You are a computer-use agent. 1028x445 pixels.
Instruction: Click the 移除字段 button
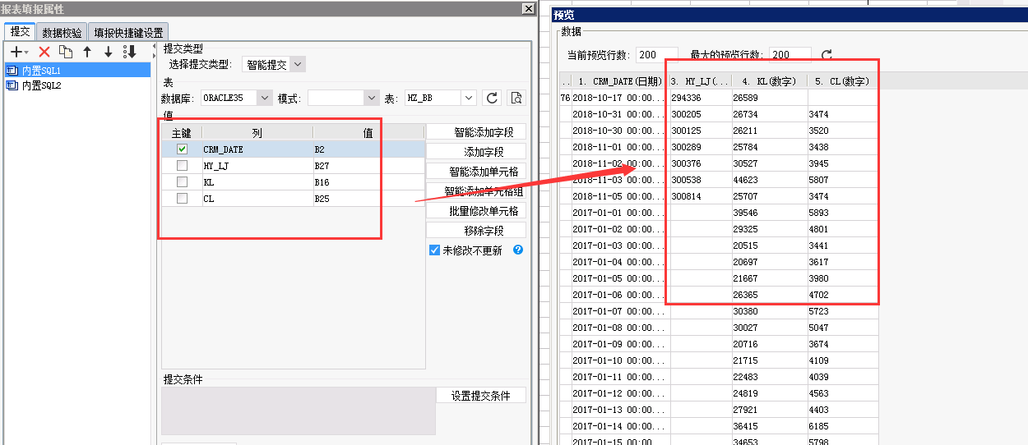pyautogui.click(x=476, y=231)
